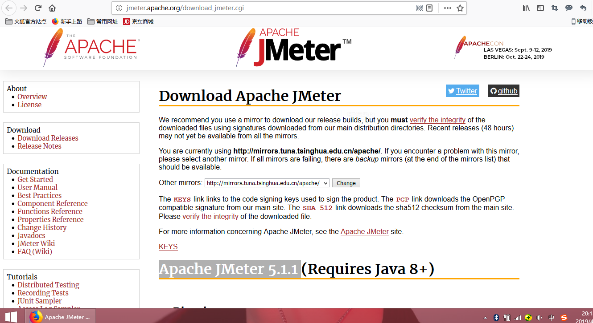
Task: Click the Apache JMeter logo
Action: click(x=294, y=47)
